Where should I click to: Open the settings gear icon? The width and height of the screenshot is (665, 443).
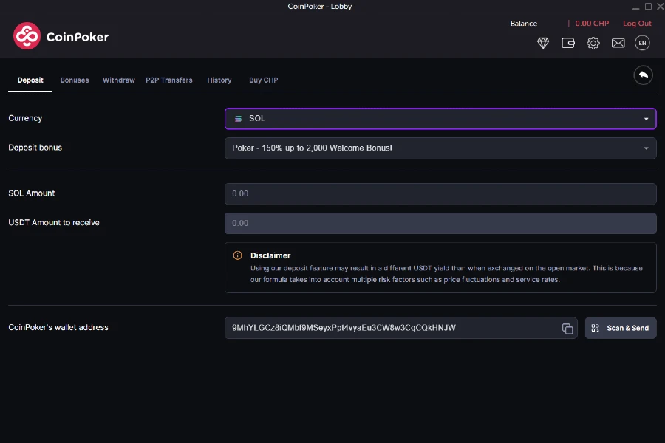point(593,43)
